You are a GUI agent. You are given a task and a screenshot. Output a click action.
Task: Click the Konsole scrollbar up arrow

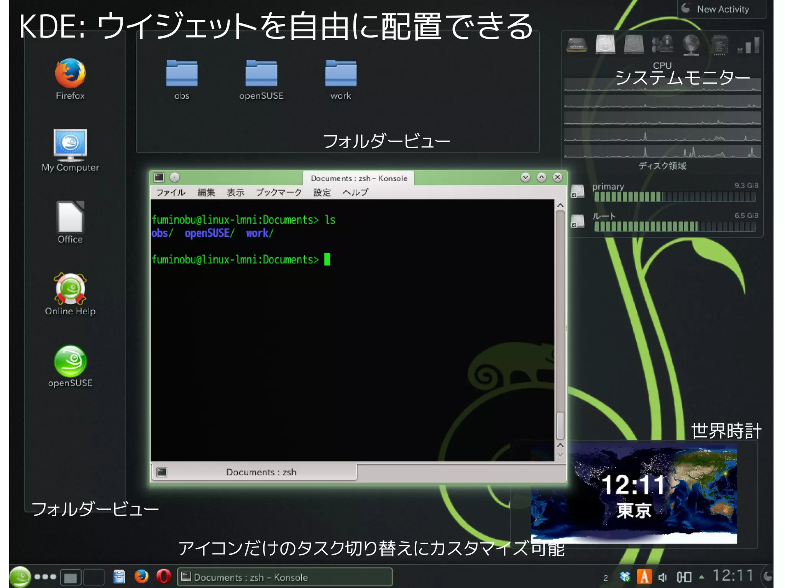pyautogui.click(x=560, y=205)
